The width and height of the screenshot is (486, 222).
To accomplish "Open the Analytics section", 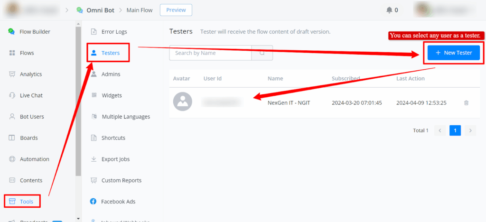I will coord(30,74).
